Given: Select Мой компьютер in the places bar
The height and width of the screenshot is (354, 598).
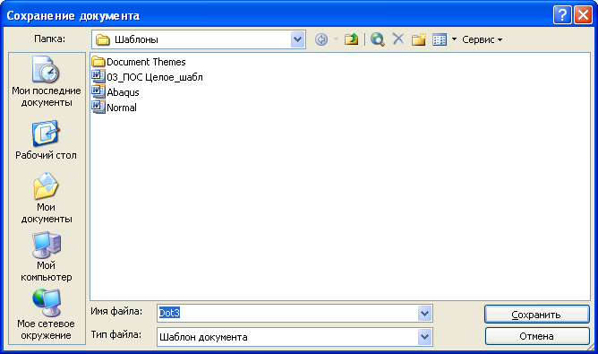Looking at the screenshot, I should coord(47,256).
